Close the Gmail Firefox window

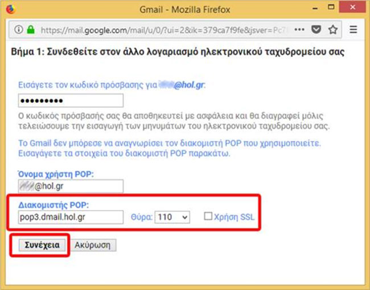click(x=352, y=7)
